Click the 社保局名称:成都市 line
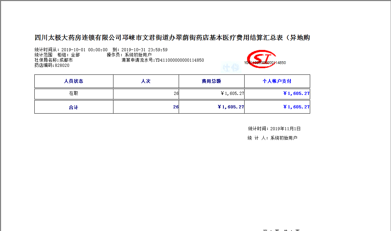391x231 pixels. point(54,60)
